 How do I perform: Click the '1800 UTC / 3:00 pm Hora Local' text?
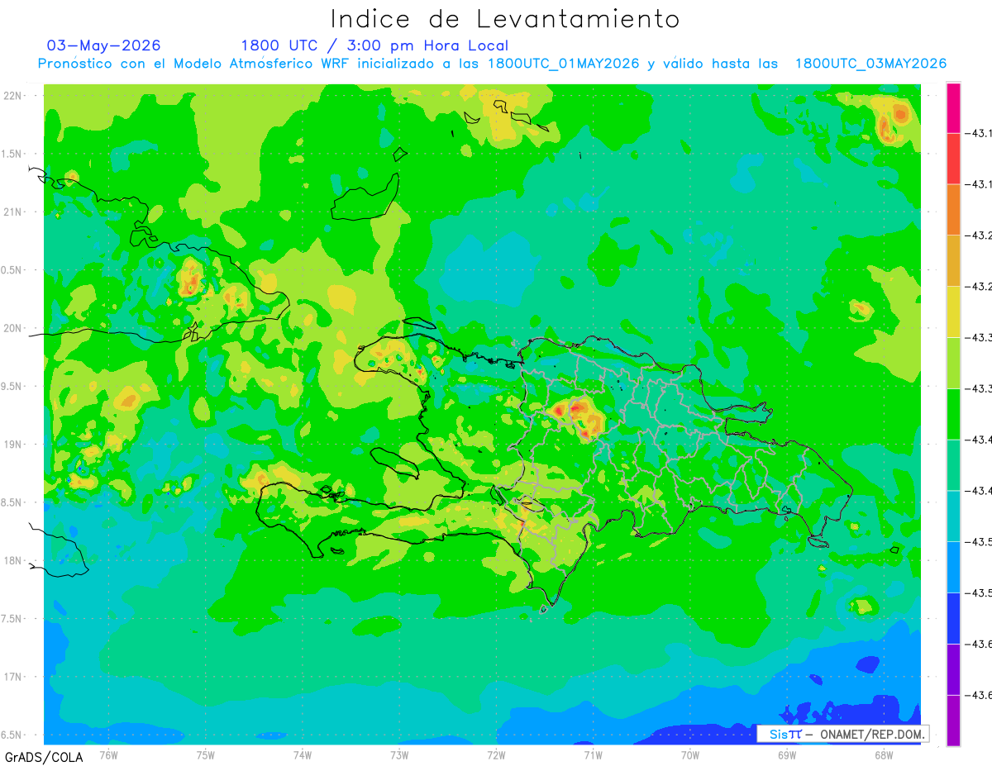coord(374,45)
